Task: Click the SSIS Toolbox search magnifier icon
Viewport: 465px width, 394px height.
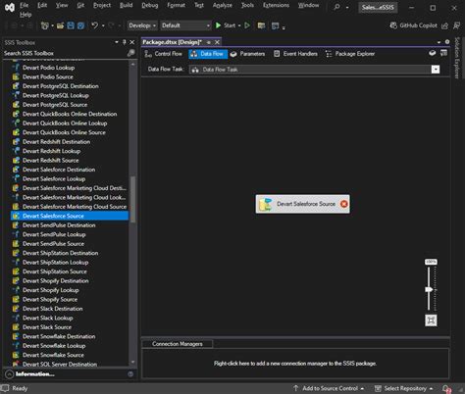Action: [130, 53]
